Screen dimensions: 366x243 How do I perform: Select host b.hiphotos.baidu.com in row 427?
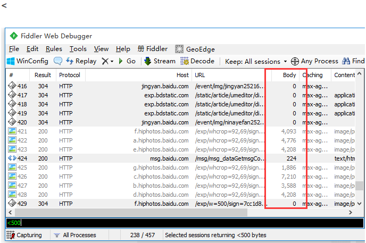(161, 186)
